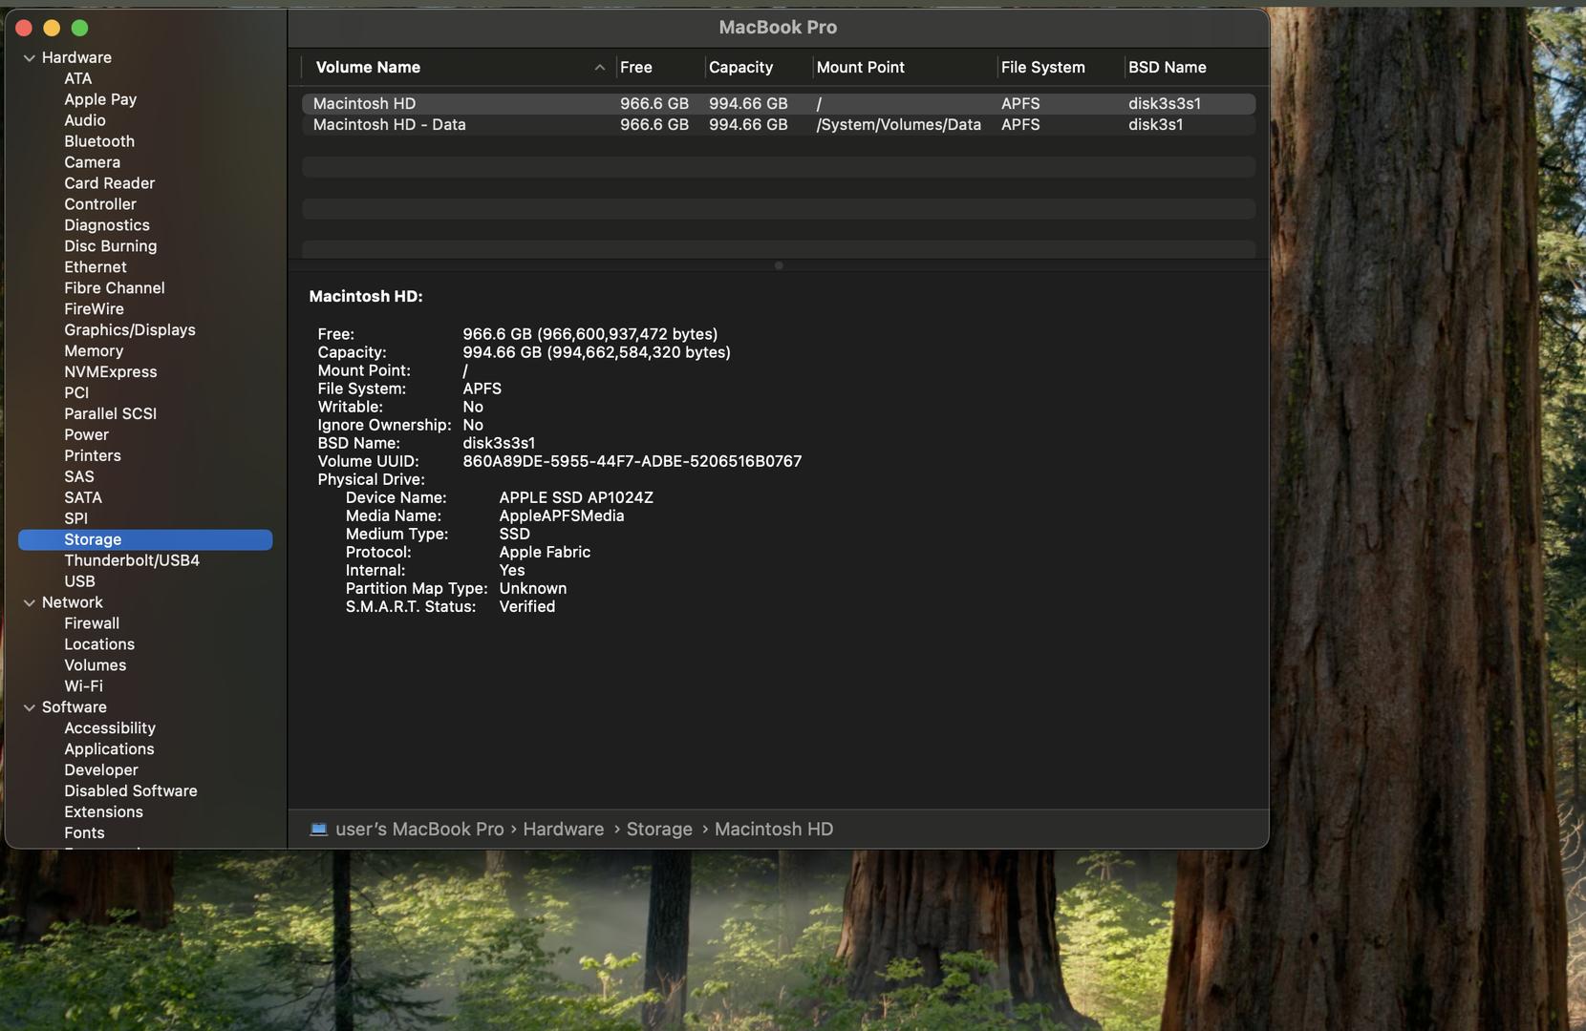This screenshot has height=1031, width=1586.
Task: Collapse the Hardware section chevron
Action: [x=30, y=58]
